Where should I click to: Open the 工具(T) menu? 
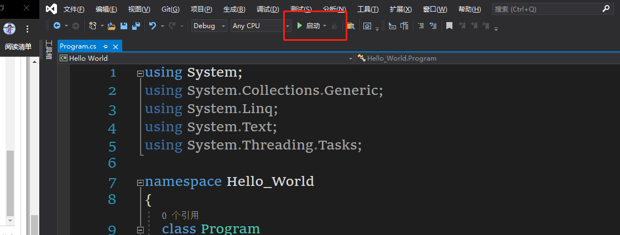pyautogui.click(x=368, y=9)
